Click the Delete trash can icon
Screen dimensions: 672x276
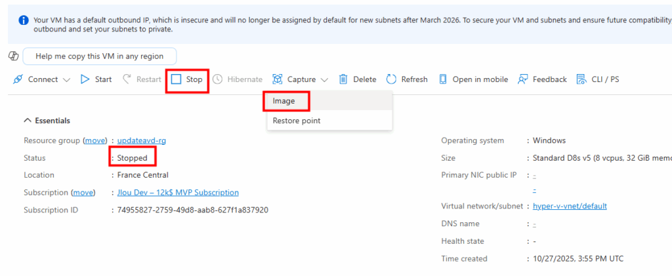[343, 79]
